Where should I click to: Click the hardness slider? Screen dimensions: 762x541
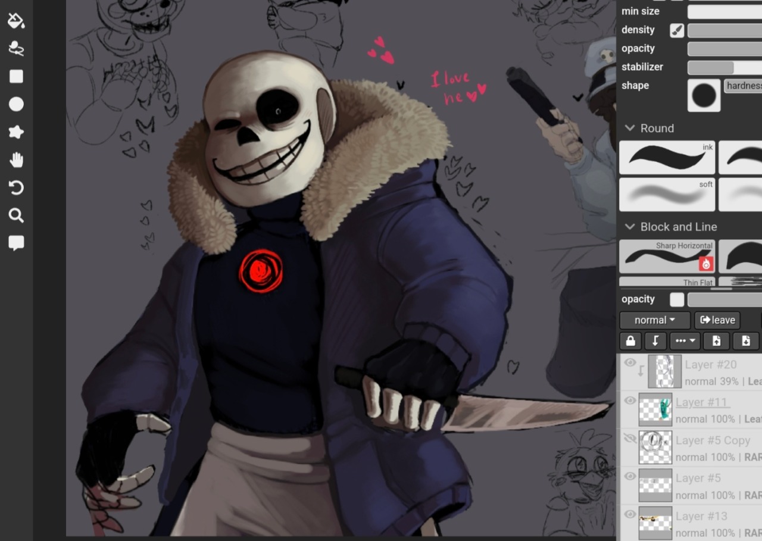click(743, 86)
